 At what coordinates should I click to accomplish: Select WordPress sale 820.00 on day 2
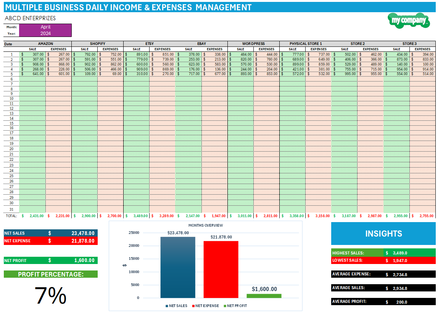point(240,59)
